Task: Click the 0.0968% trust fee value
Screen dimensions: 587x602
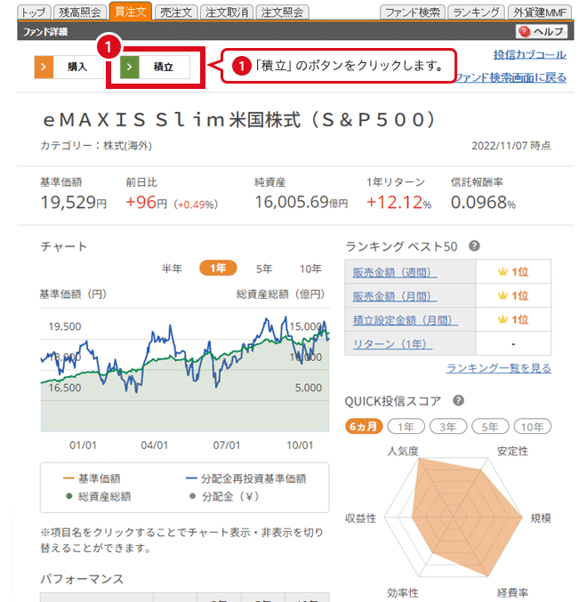Action: (x=483, y=202)
